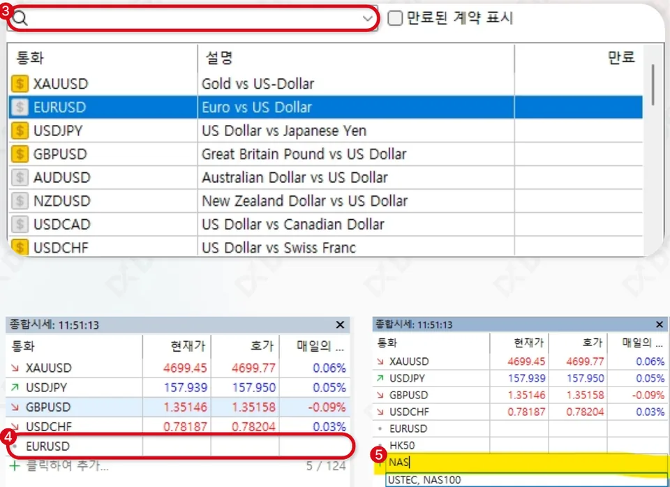Select USDCAD in the symbol list
This screenshot has height=487, width=670.
(326, 224)
